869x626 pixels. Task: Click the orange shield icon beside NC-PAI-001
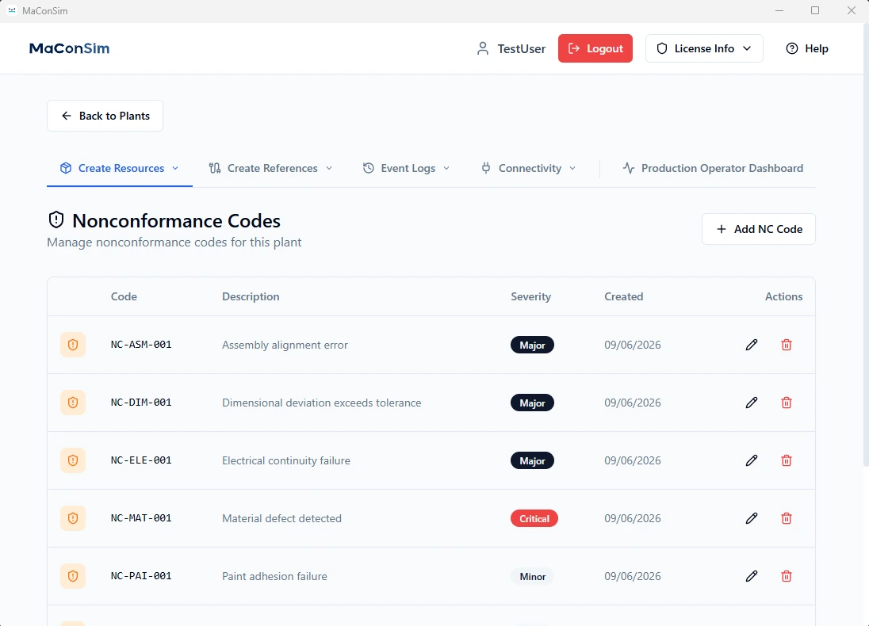coord(73,576)
